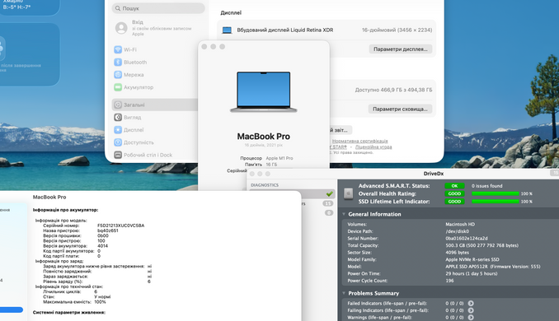The image size is (559, 321).
Task: Click Sector Size 4096 bytes value
Action: click(458, 253)
